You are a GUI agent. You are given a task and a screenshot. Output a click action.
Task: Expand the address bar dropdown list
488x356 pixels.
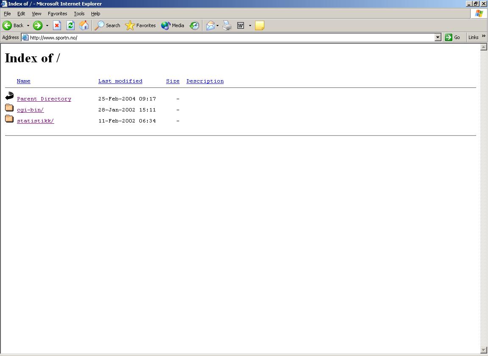click(438, 37)
